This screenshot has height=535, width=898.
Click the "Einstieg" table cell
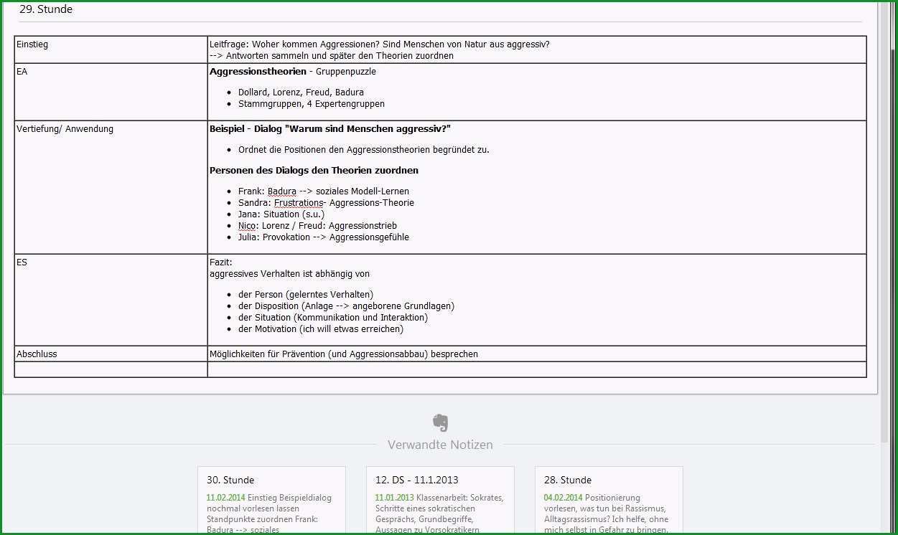point(111,49)
